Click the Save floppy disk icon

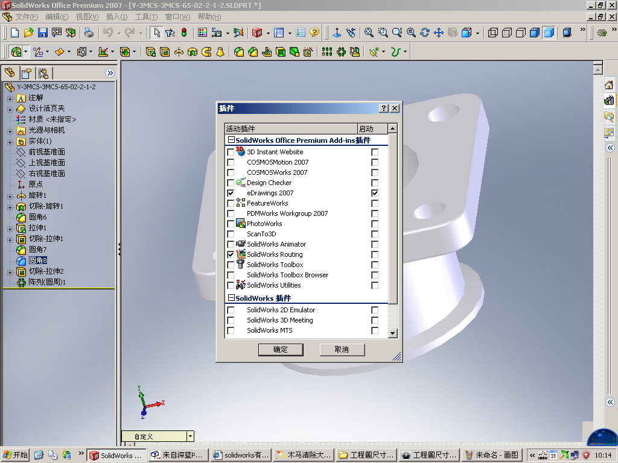point(43,33)
